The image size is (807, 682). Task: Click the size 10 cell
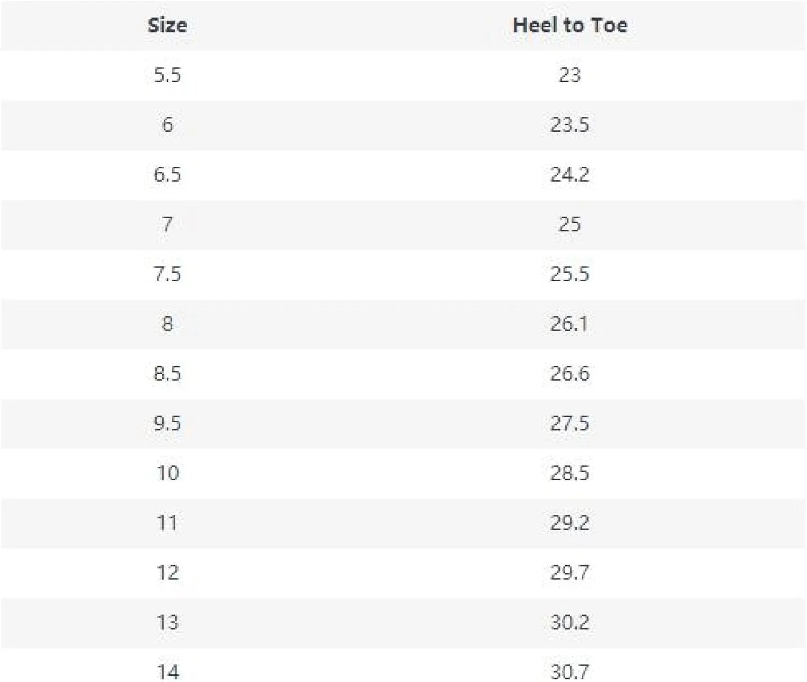(167, 473)
